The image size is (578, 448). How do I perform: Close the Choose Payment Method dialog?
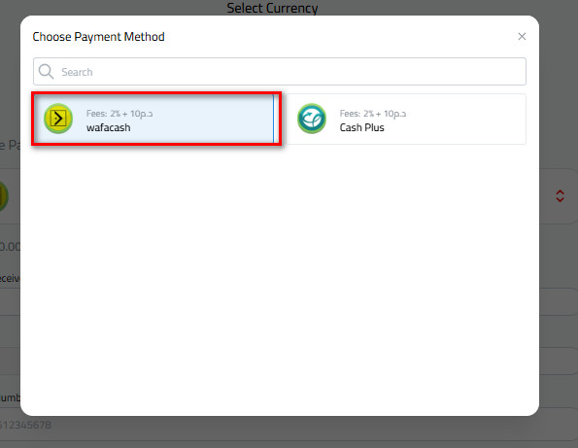[x=522, y=37]
